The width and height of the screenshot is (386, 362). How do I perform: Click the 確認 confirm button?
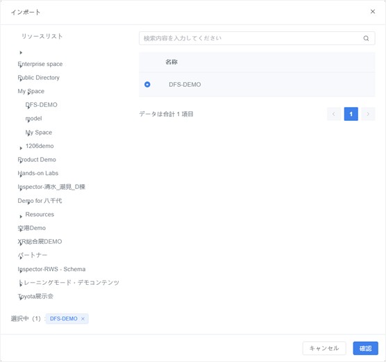pos(365,348)
